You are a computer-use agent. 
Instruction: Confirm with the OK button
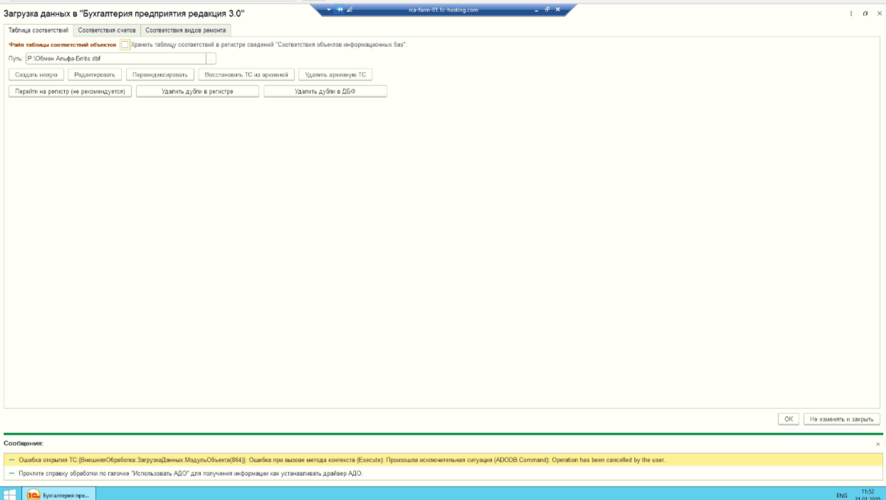click(x=789, y=419)
